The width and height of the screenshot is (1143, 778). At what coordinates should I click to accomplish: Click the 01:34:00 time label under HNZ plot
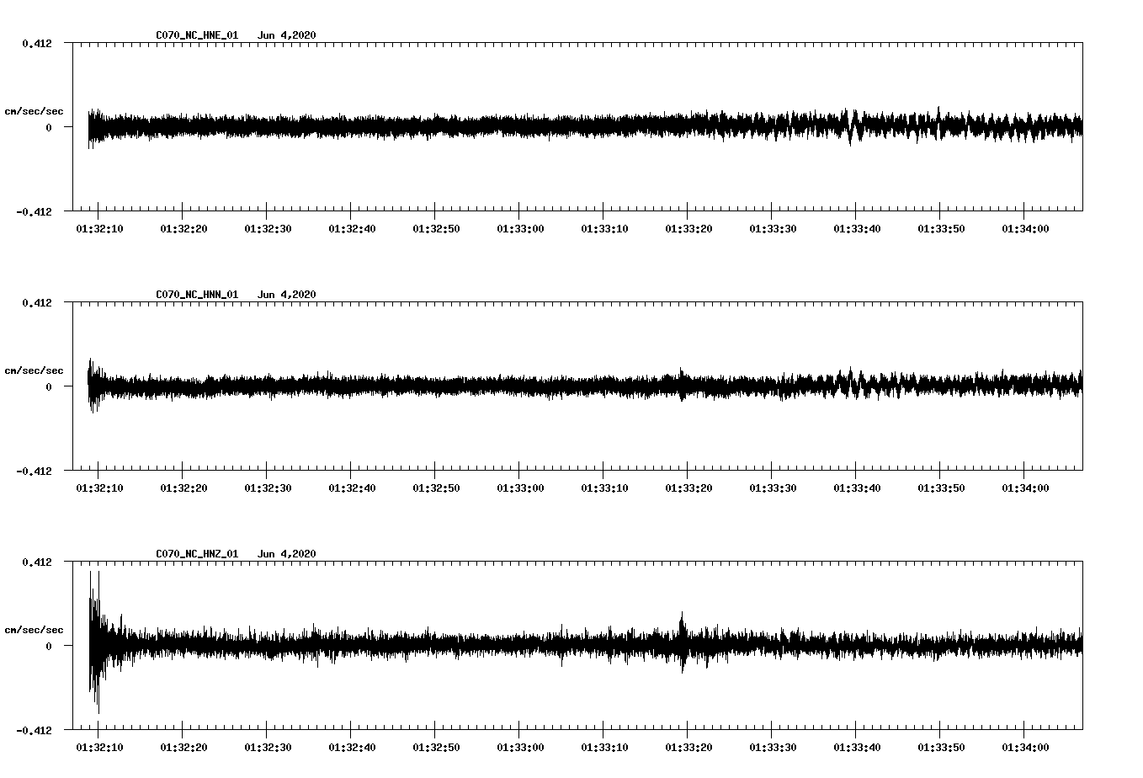pos(1025,748)
